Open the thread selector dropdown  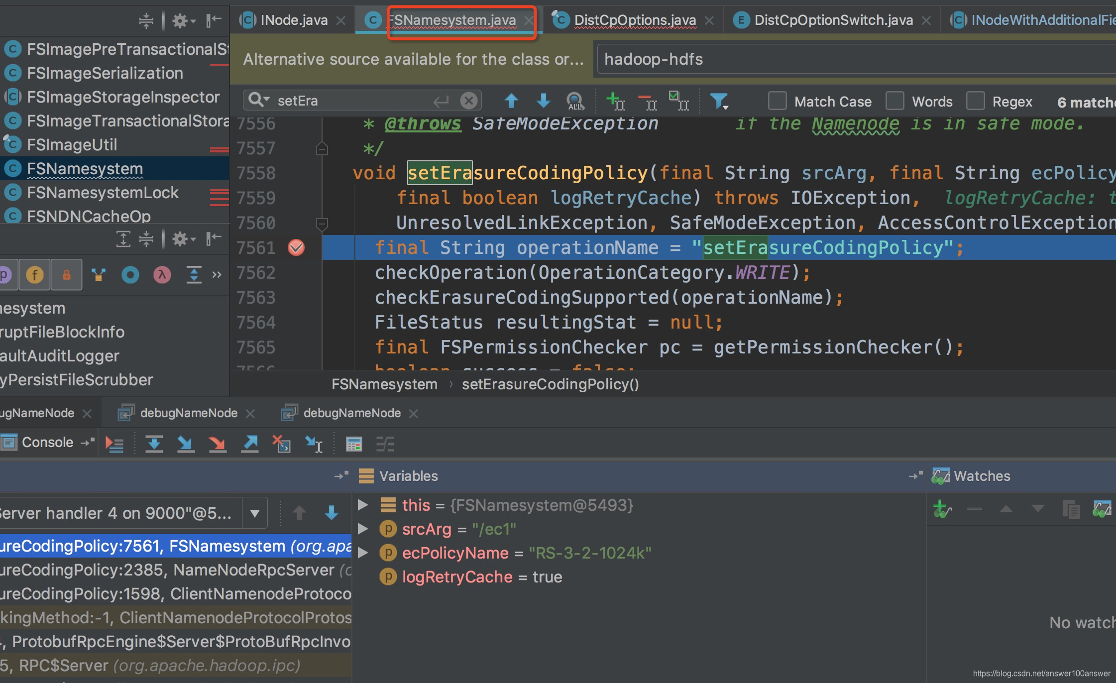[x=255, y=513]
